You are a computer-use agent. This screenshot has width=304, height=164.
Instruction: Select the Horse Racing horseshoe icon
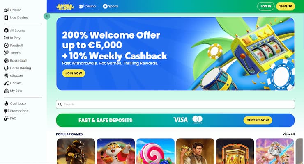(x=6, y=68)
